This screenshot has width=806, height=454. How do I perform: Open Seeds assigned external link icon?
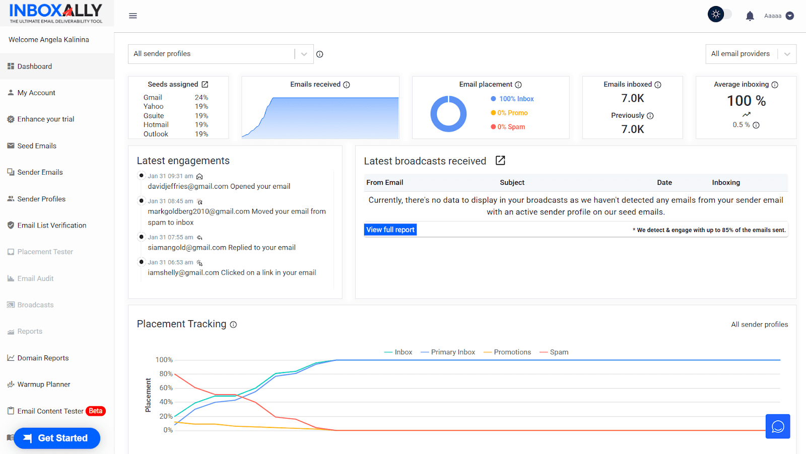tap(205, 85)
